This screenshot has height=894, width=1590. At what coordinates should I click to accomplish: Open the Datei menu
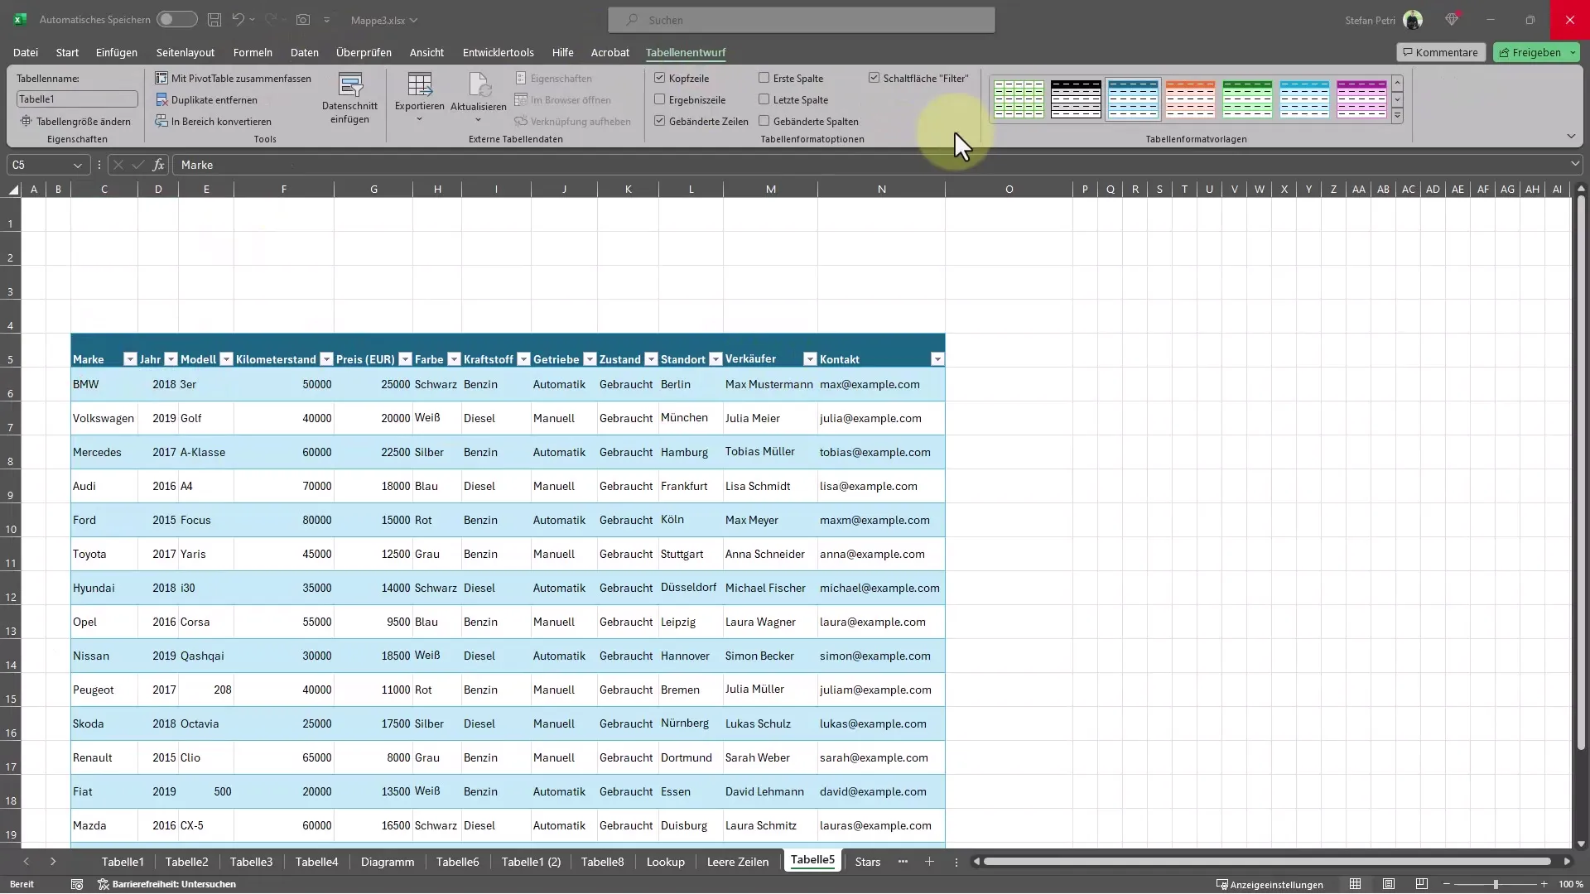pyautogui.click(x=26, y=52)
